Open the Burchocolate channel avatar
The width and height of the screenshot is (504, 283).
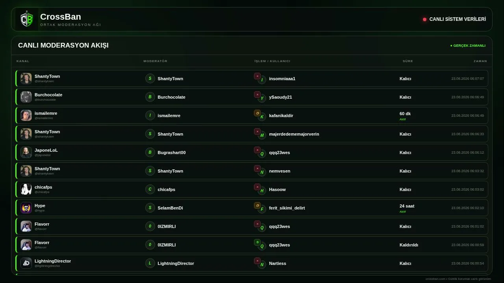26,97
